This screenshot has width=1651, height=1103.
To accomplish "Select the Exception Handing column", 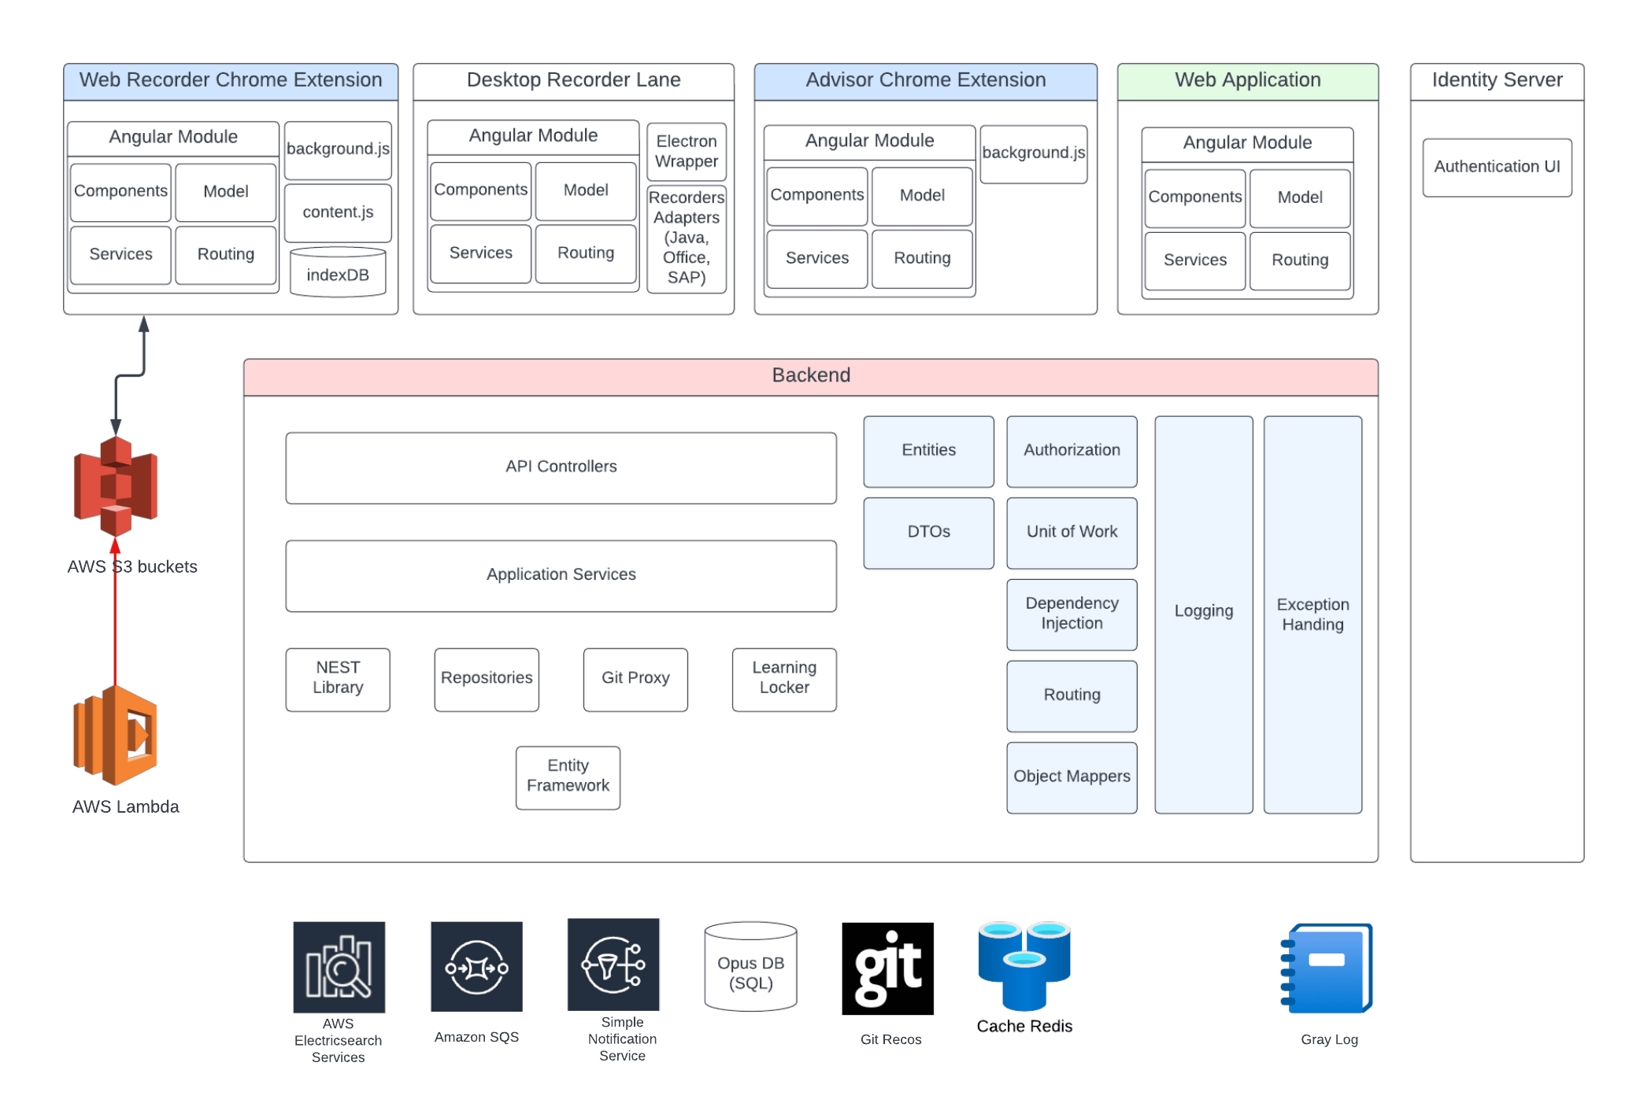I will click(x=1312, y=614).
